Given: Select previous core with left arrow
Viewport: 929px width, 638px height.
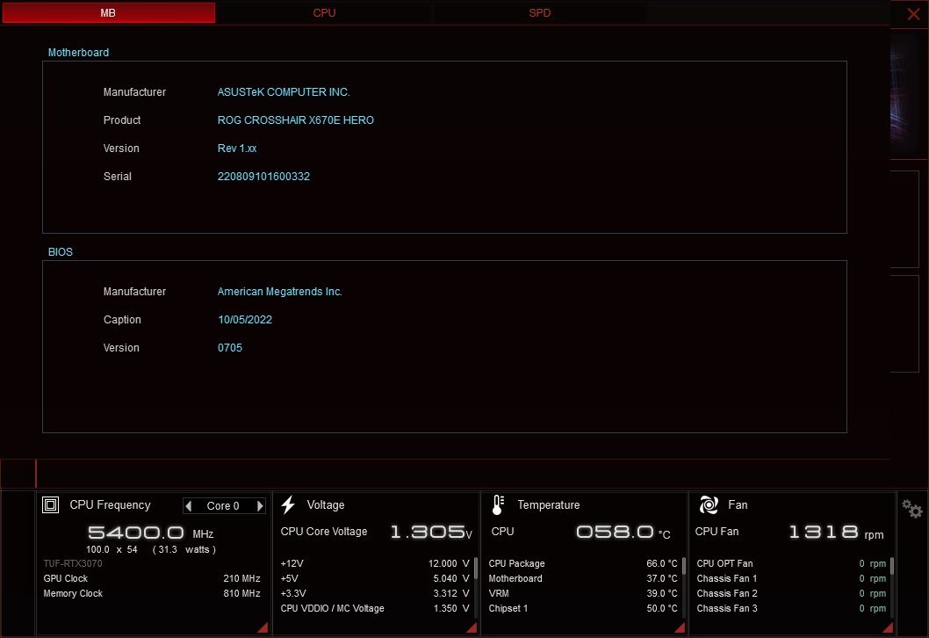Looking at the screenshot, I should 189,506.
